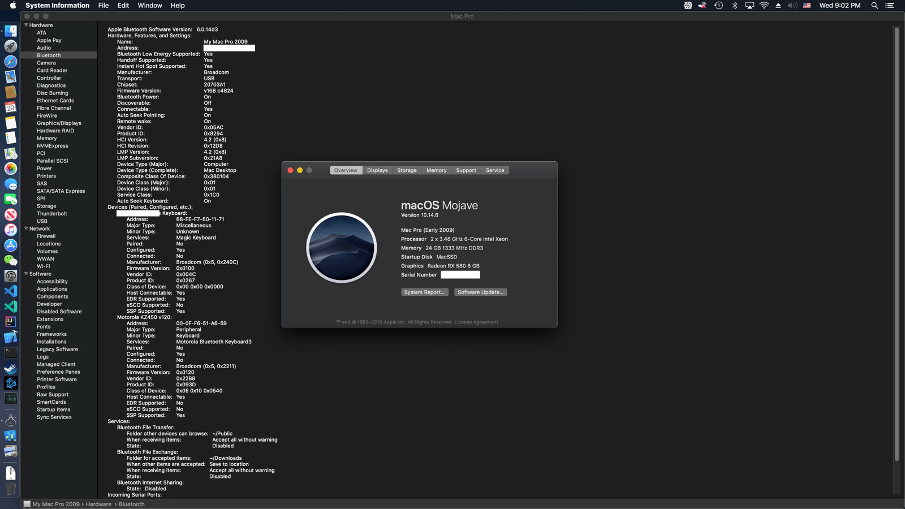Click the Wi-Fi status icon
The width and height of the screenshot is (905, 509).
coord(764,6)
